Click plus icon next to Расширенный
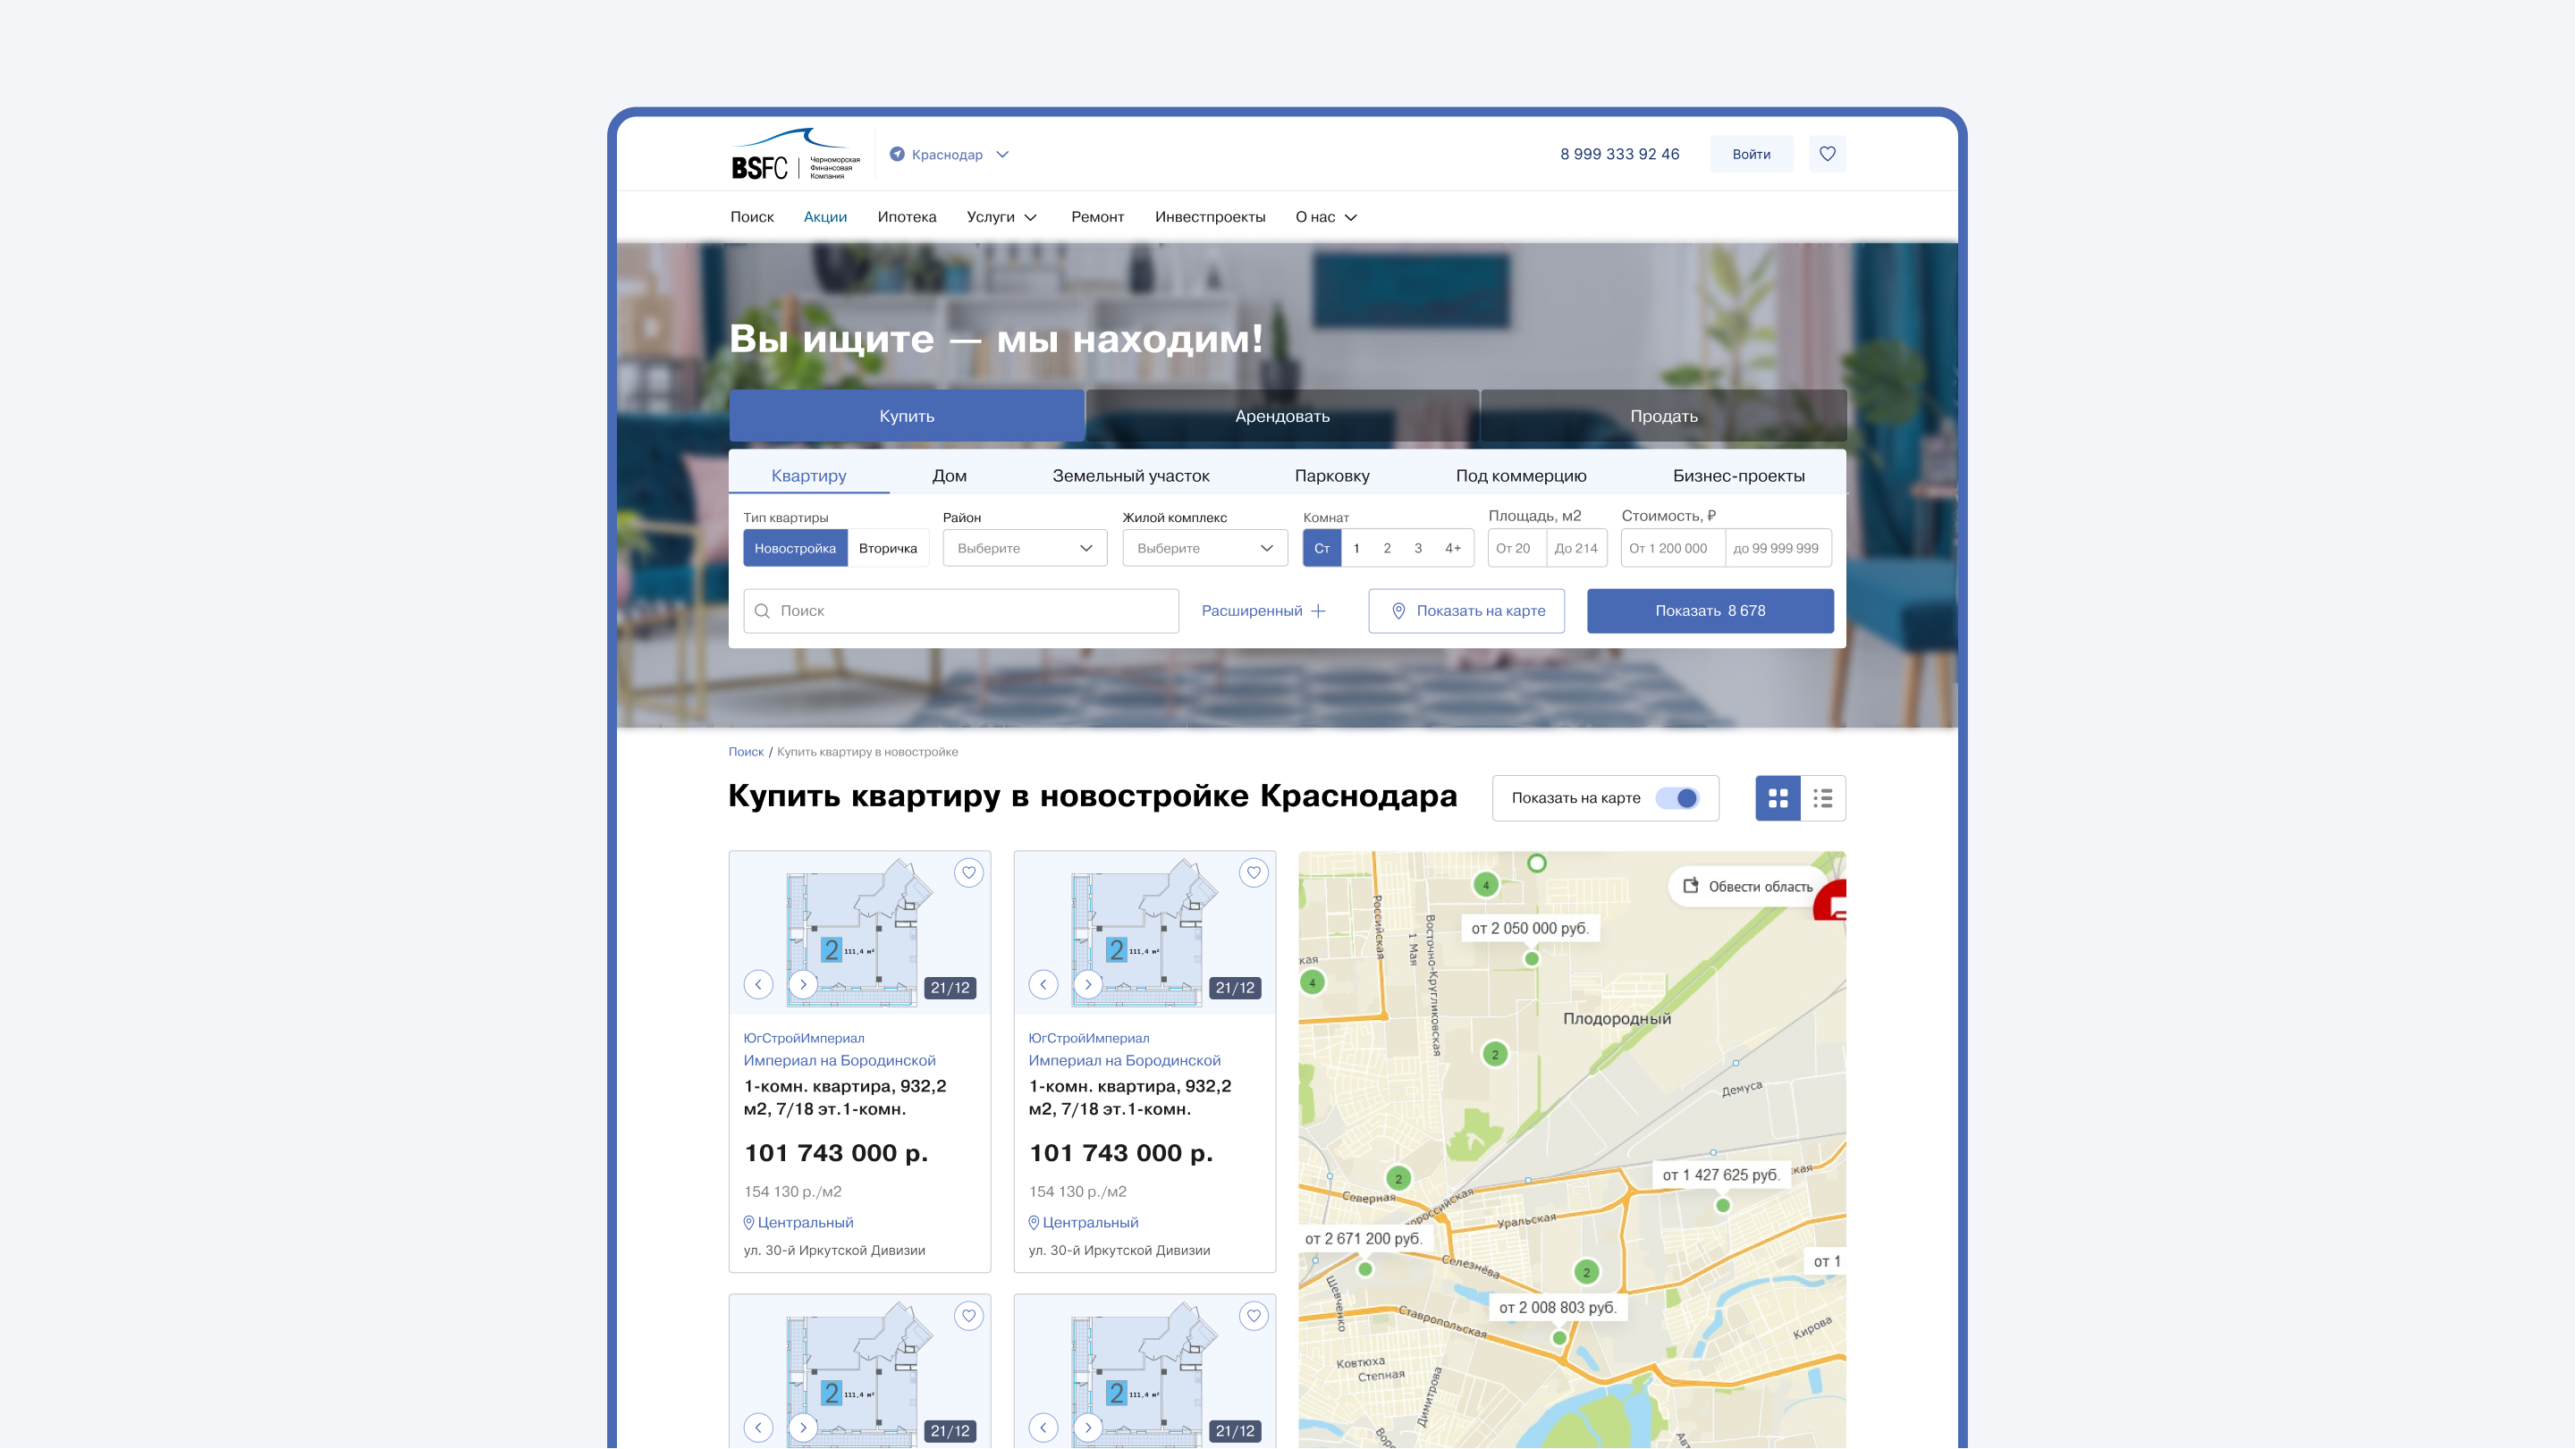2576x1449 pixels. point(1318,611)
